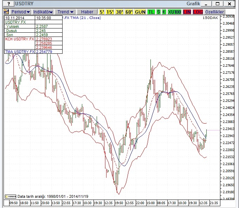The image size is (239, 208).
Task: Open the Haber news button
Action: pos(87,12)
